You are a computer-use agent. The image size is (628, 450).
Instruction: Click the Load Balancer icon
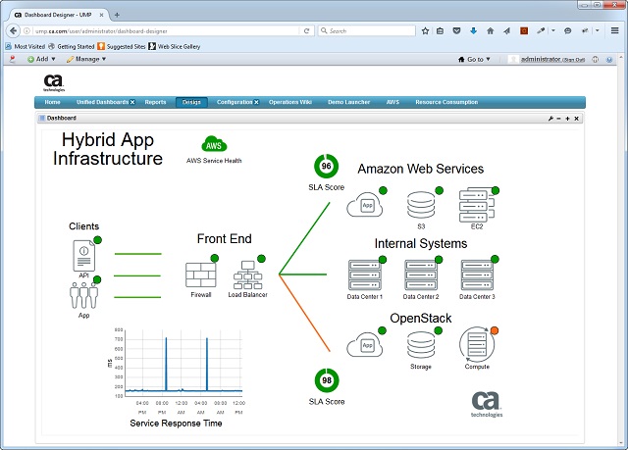[x=247, y=275]
